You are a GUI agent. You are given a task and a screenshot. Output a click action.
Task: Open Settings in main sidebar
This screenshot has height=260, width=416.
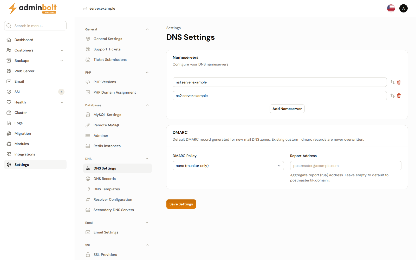point(35,165)
